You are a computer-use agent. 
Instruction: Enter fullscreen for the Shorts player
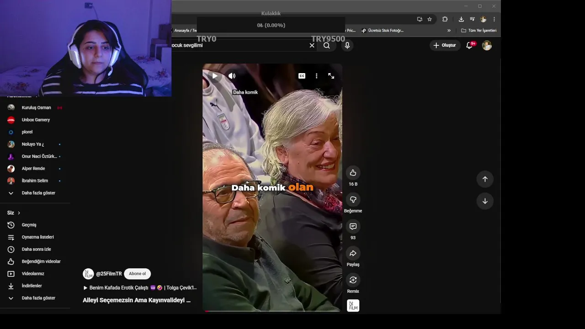[331, 76]
